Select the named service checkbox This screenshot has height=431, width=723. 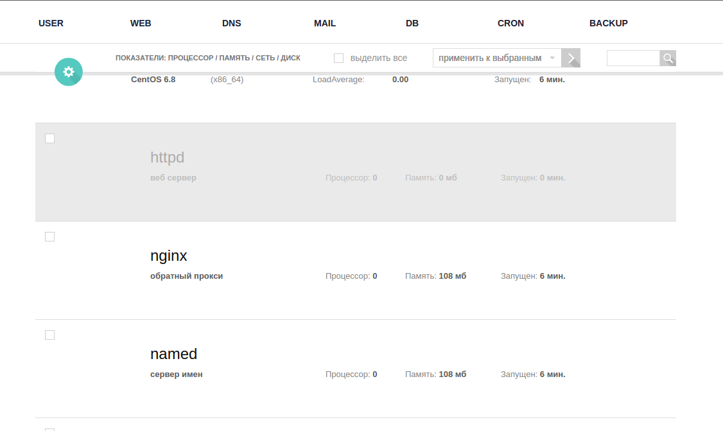50,335
